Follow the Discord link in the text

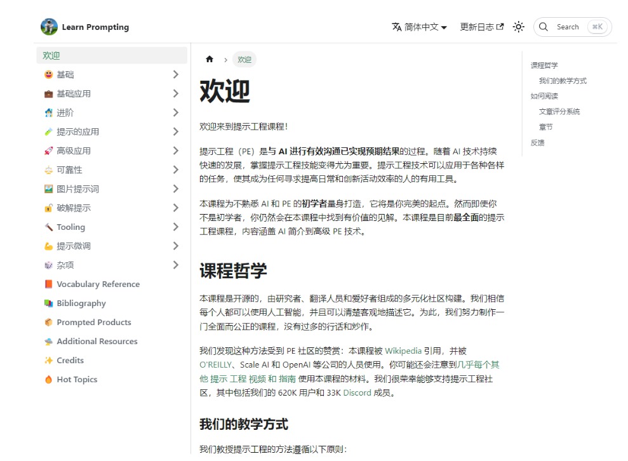coord(356,393)
